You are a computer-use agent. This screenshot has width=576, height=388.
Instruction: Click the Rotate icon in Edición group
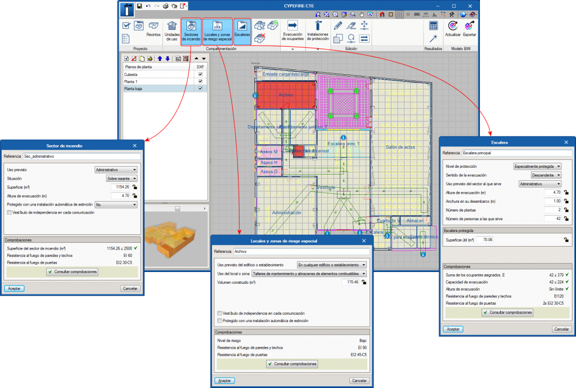pos(351,38)
